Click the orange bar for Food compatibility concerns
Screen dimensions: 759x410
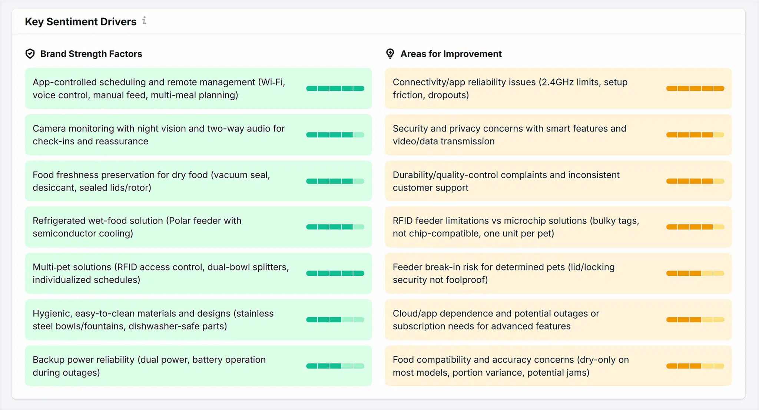pyautogui.click(x=695, y=366)
